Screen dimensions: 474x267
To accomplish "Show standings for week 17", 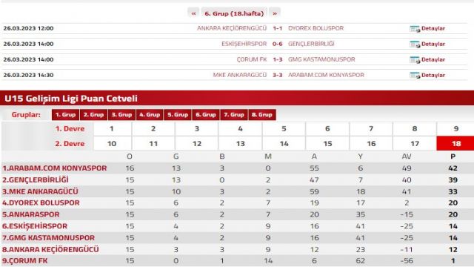I will [x=415, y=143].
